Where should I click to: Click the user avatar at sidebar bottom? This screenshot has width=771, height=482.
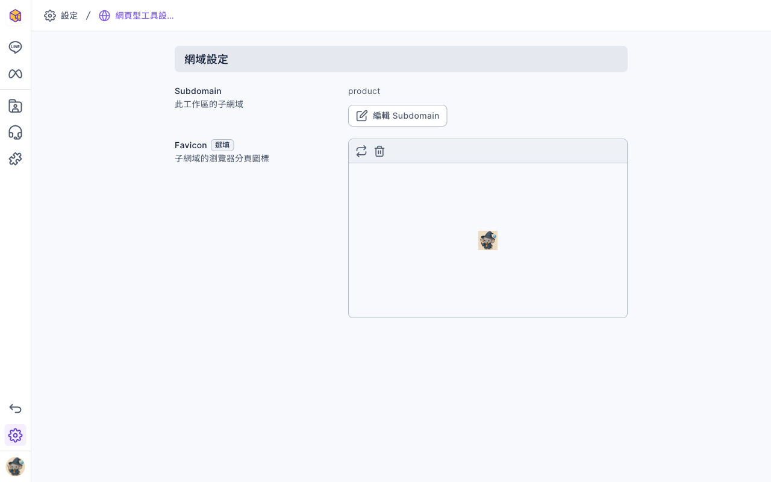click(x=15, y=466)
